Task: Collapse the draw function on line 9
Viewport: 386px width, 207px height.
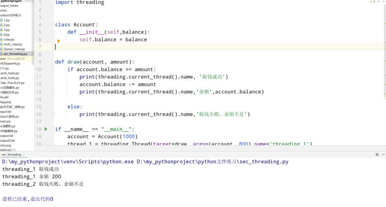Action: 53,62
